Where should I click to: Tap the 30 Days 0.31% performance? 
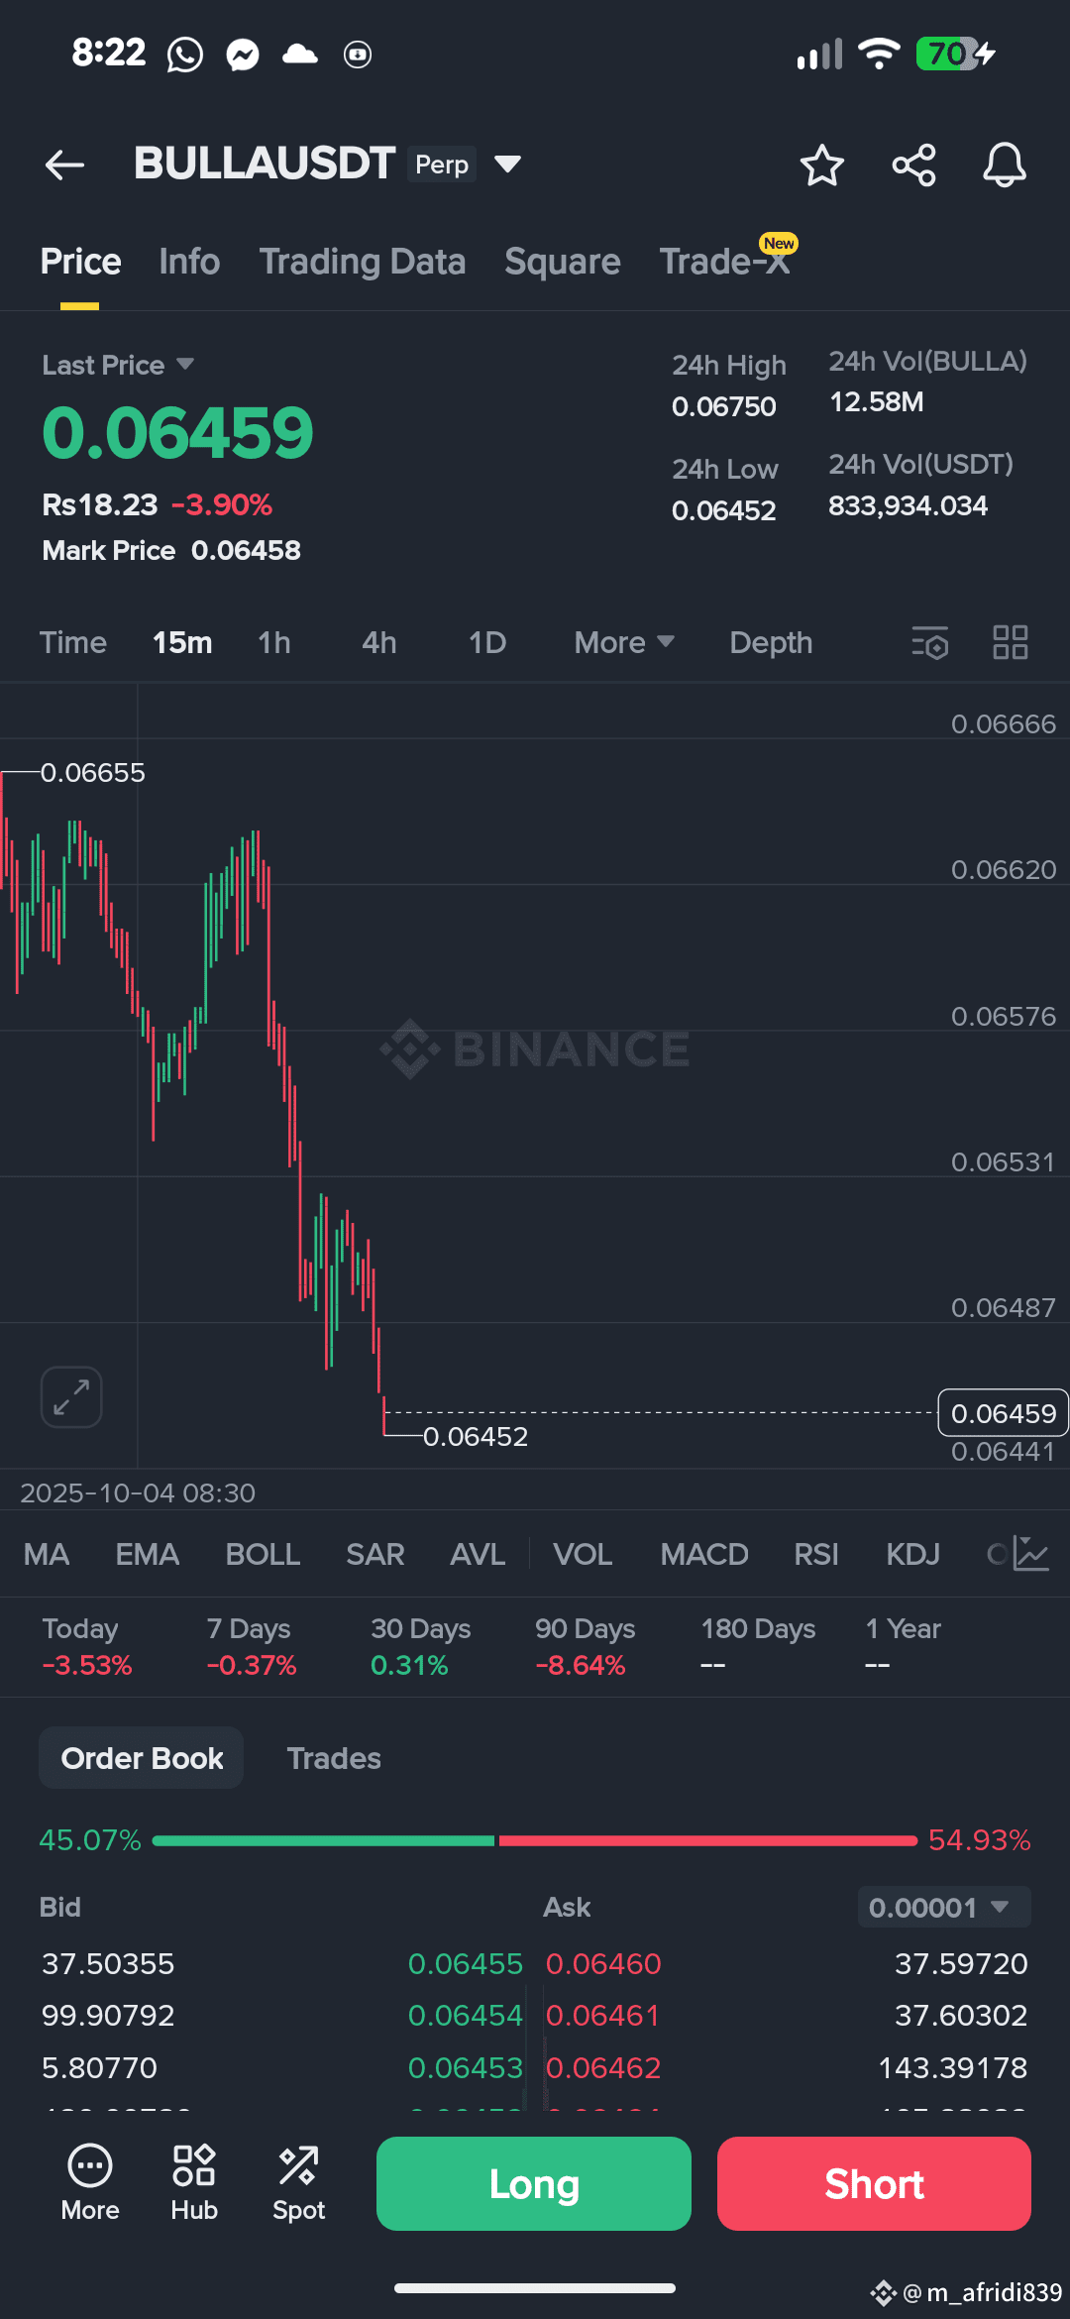tap(421, 1647)
